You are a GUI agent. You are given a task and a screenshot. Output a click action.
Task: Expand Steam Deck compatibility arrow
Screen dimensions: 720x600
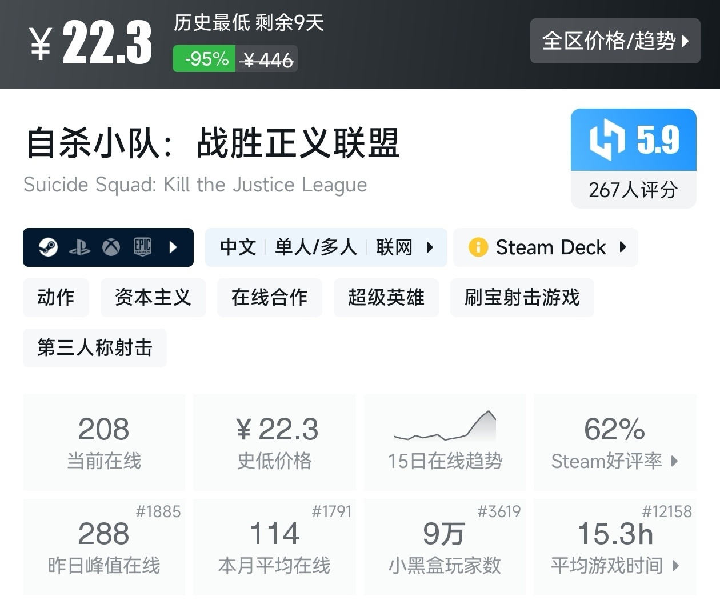(x=623, y=247)
